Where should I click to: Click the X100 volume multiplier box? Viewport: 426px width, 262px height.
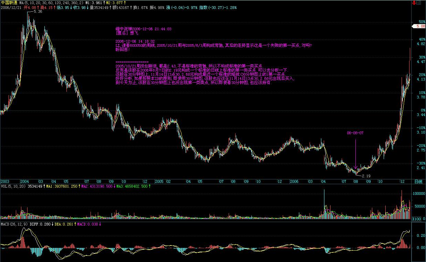click(416, 219)
